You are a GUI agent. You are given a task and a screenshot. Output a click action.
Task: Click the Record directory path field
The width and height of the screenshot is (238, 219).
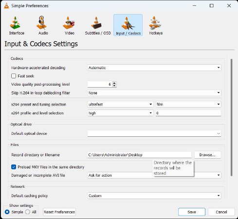coord(139,155)
